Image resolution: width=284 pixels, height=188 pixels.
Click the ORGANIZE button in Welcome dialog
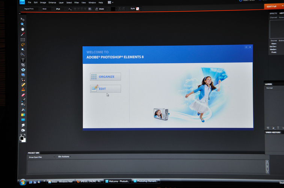point(106,76)
